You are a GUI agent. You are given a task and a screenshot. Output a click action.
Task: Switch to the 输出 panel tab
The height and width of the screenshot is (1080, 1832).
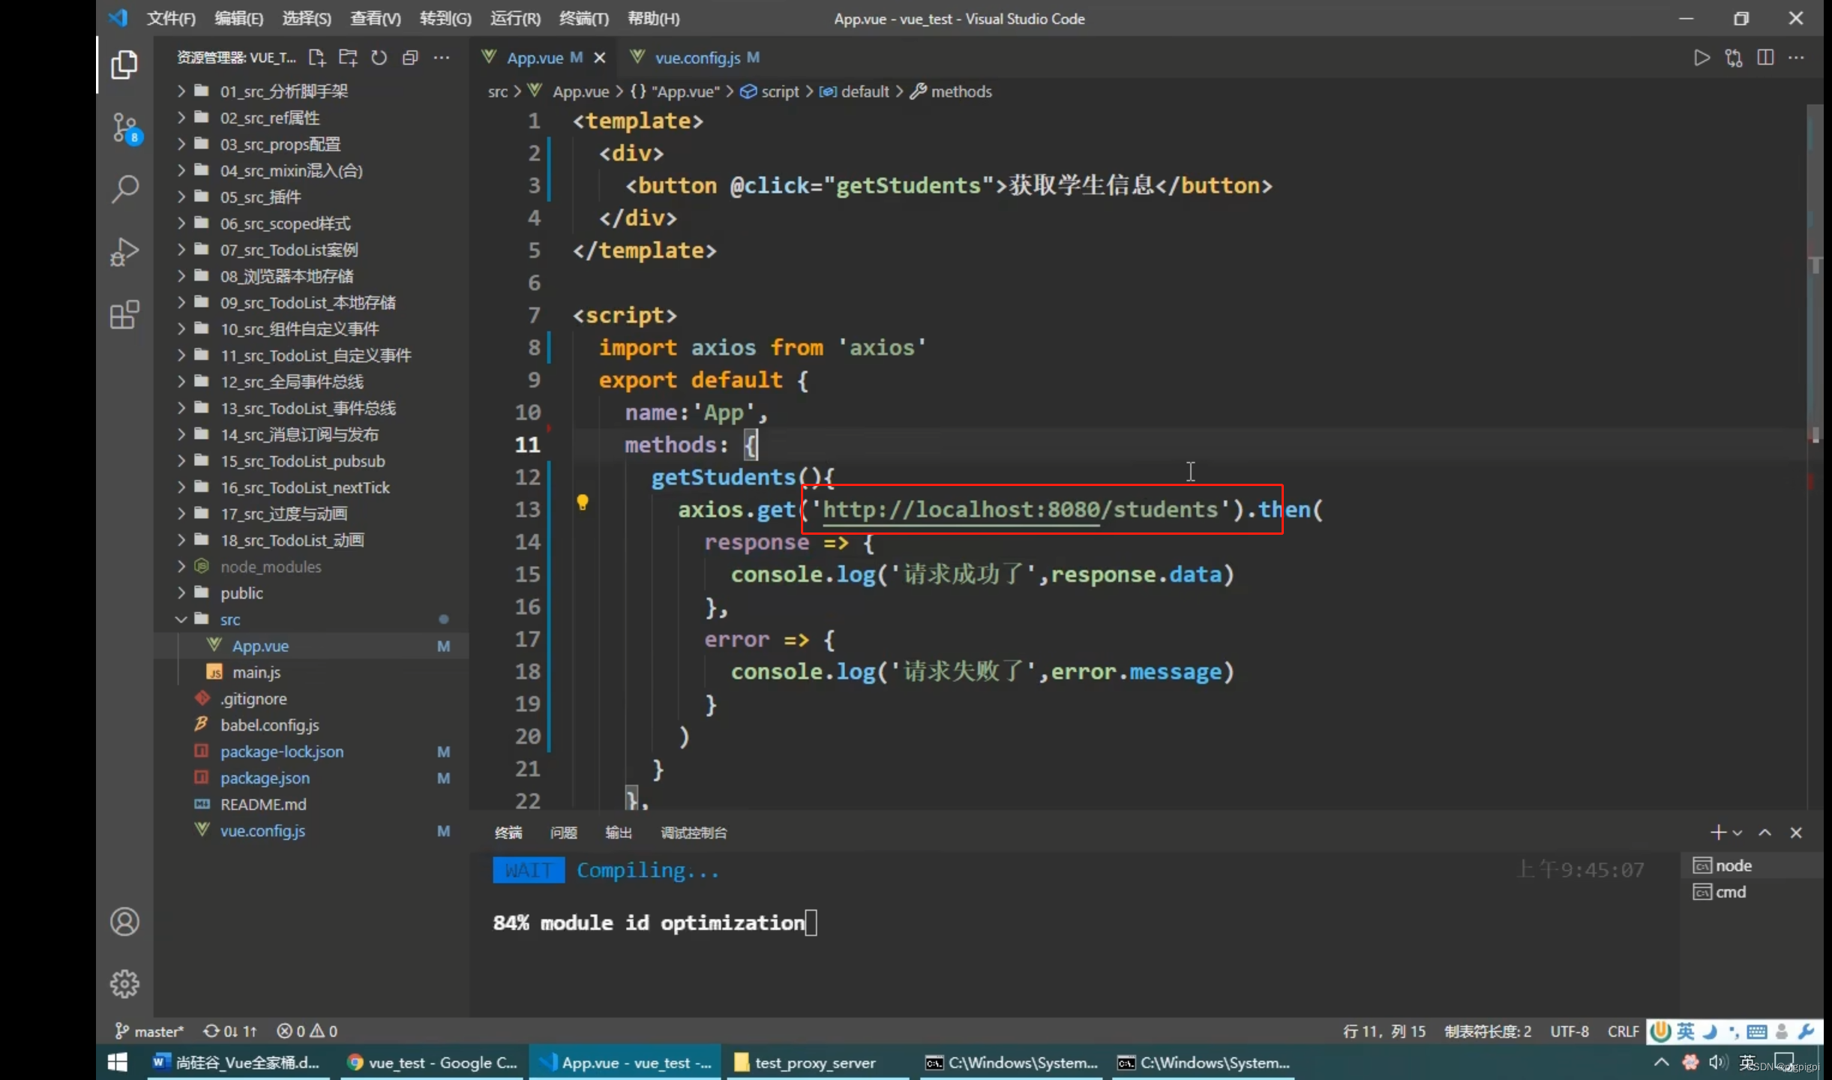pos(618,832)
